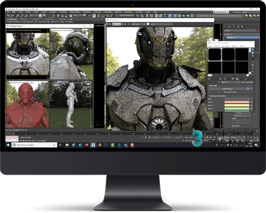Activate the Select and Place tool
The height and width of the screenshot is (213, 266).
pos(71,16)
